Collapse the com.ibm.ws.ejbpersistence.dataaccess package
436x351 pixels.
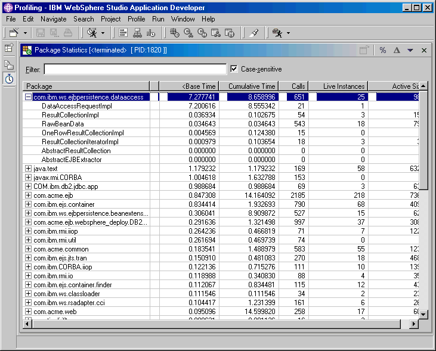[28, 97]
